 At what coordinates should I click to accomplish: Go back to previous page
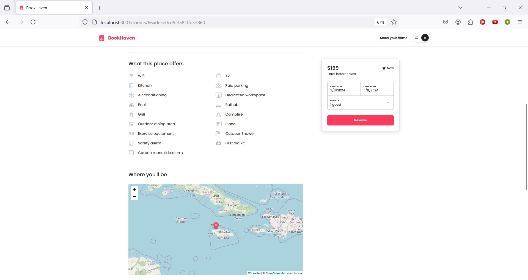pyautogui.click(x=8, y=22)
